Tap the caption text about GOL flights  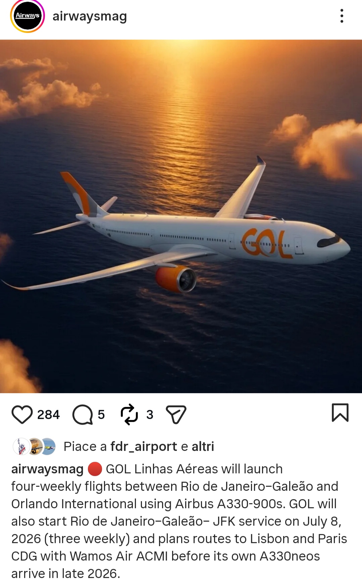[179, 521]
